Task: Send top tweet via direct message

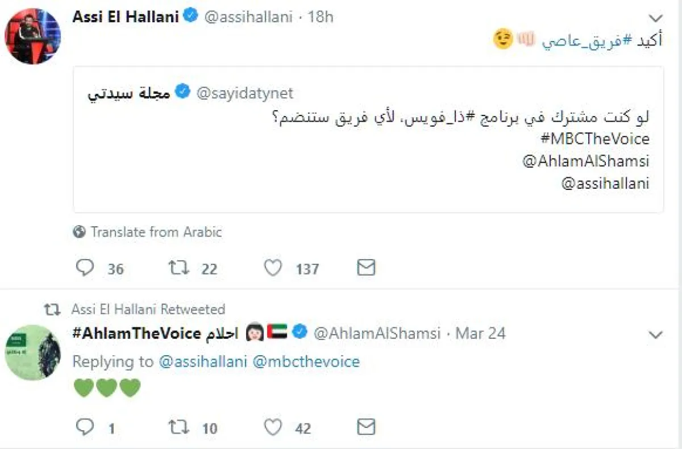Action: pyautogui.click(x=365, y=268)
